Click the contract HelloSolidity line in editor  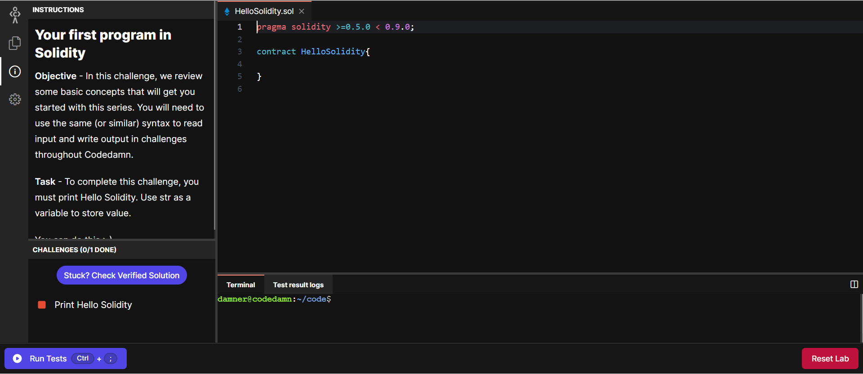pyautogui.click(x=313, y=52)
